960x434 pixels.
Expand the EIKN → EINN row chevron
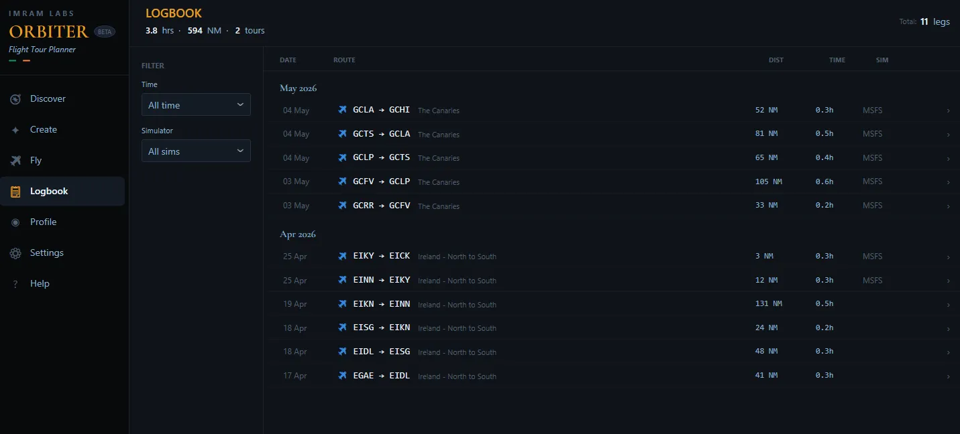(x=948, y=305)
